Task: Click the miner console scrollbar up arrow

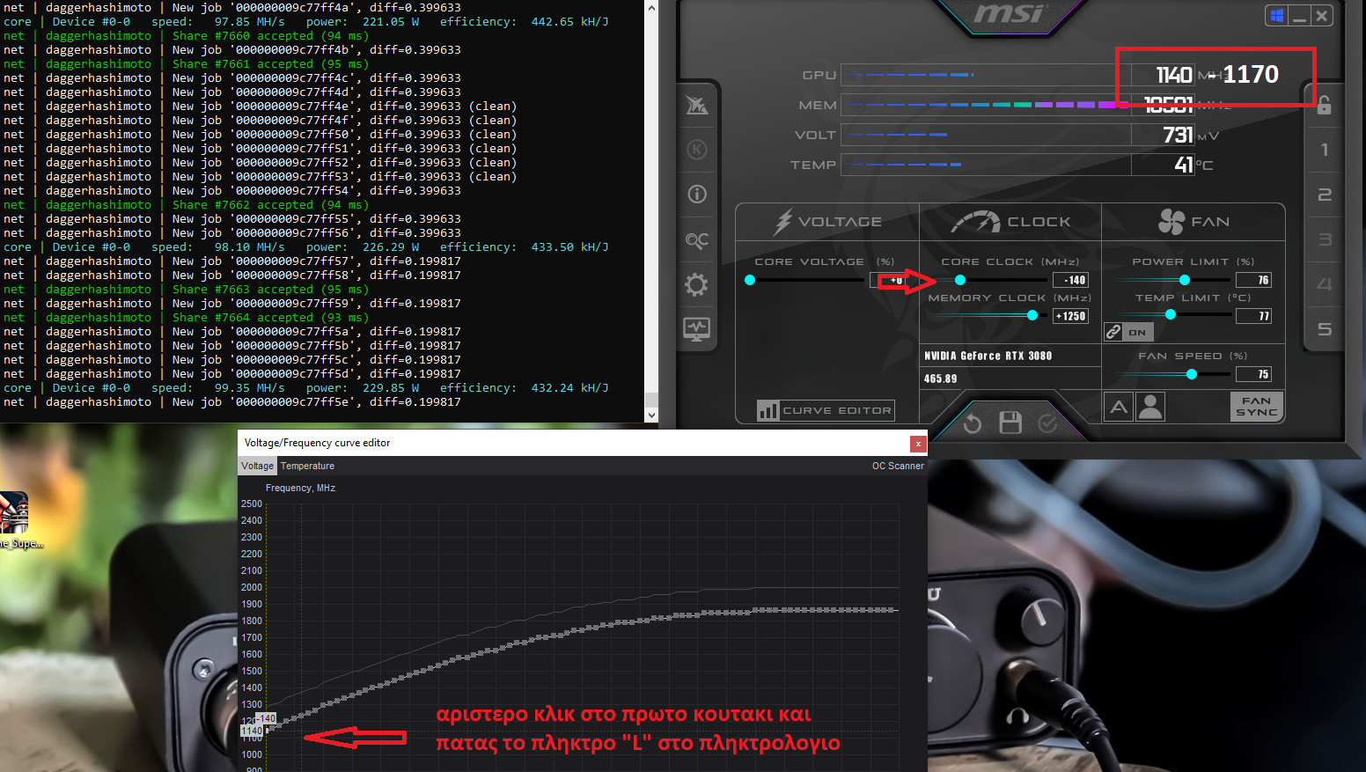Action: point(651,7)
